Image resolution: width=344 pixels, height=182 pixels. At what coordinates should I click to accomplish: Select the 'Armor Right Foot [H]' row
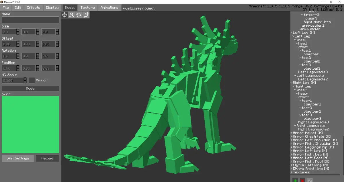point(311,162)
